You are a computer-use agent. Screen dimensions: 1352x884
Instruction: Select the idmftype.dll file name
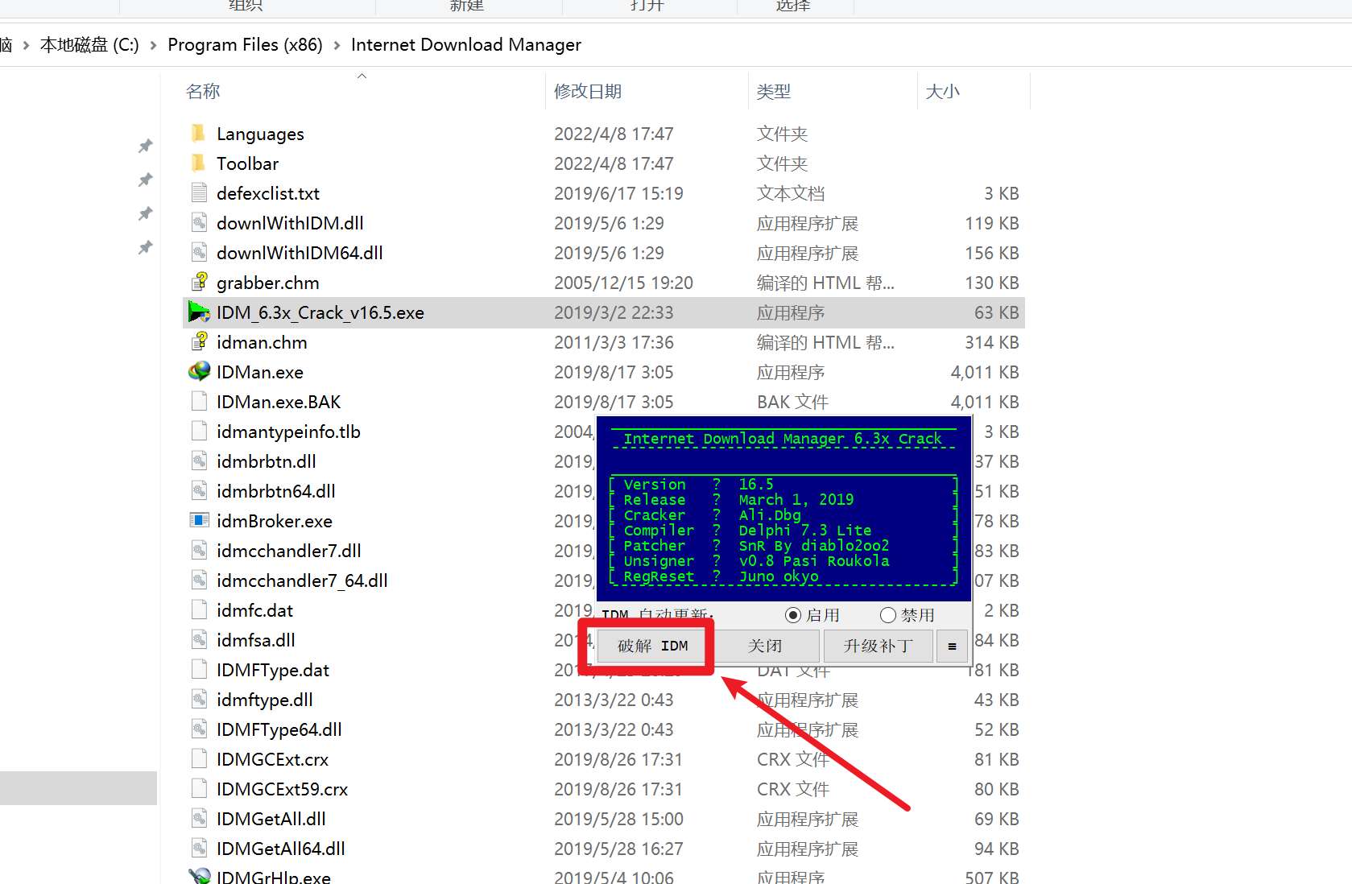265,700
